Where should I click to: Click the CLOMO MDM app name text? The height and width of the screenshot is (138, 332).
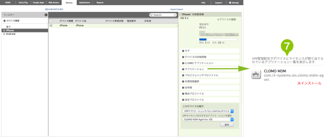275,71
